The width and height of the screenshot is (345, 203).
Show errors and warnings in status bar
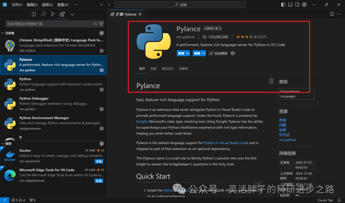coord(18,200)
